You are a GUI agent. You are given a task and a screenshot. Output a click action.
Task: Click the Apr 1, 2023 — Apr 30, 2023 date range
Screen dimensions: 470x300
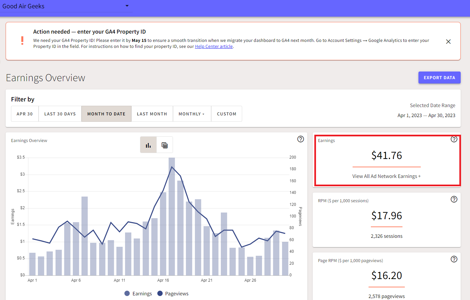(x=426, y=115)
